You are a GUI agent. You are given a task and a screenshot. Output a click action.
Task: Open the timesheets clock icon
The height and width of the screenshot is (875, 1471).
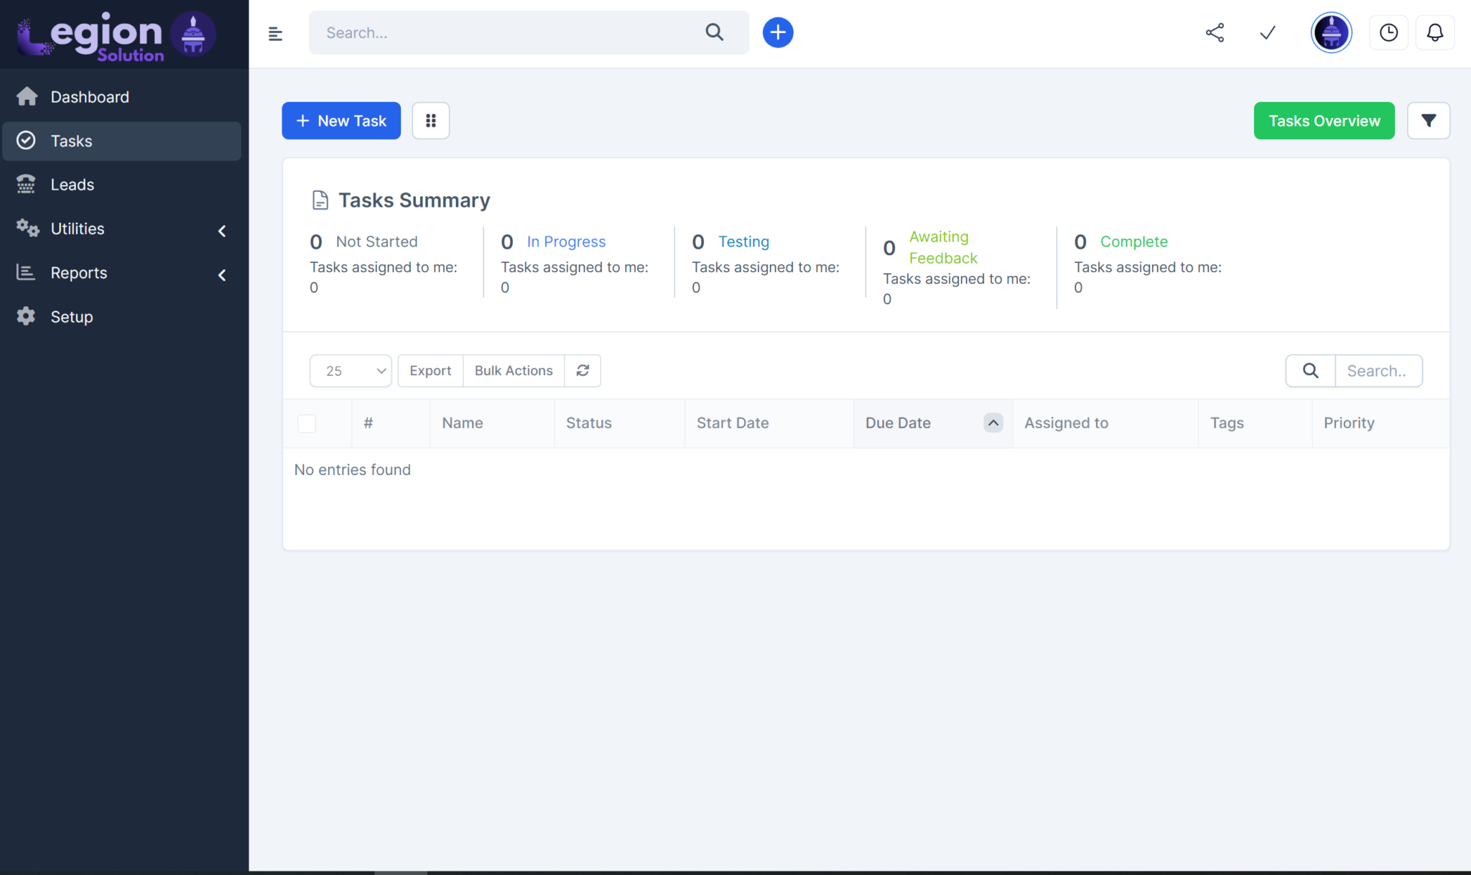[x=1388, y=32]
